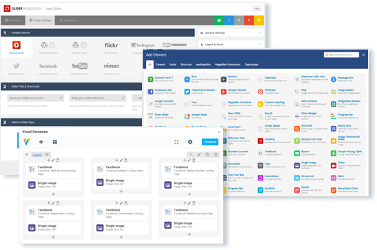Select the Flickr Stream content source
Image resolution: width=377 pixels, height=250 pixels.
coord(111,48)
